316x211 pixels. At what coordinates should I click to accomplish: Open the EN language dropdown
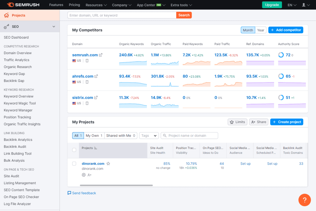[292, 5]
